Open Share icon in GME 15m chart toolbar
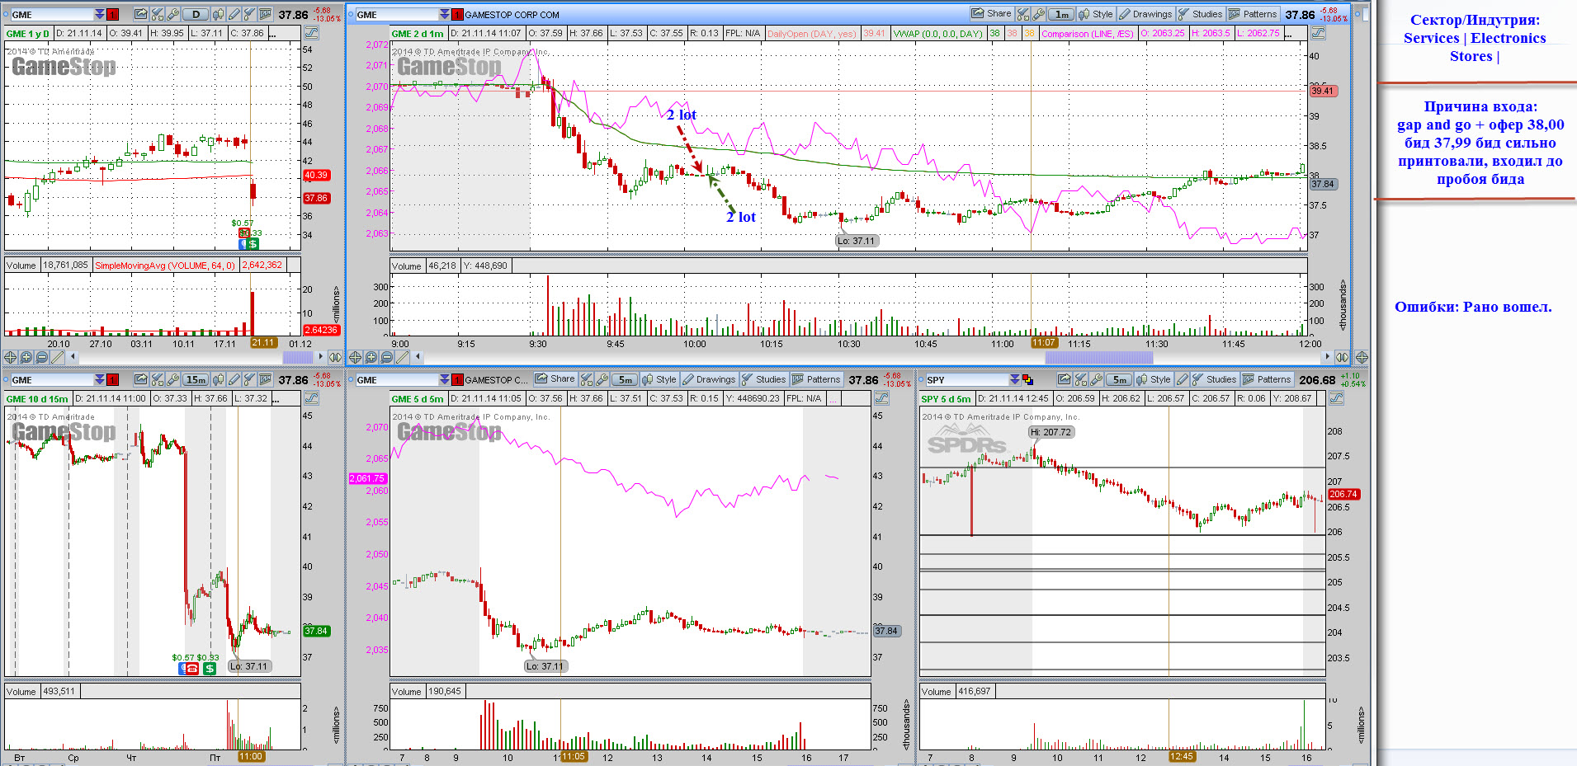This screenshot has height=766, width=1577. click(x=141, y=379)
